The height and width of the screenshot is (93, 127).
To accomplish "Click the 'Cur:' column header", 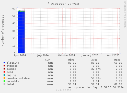I will click(x=48, y=60).
